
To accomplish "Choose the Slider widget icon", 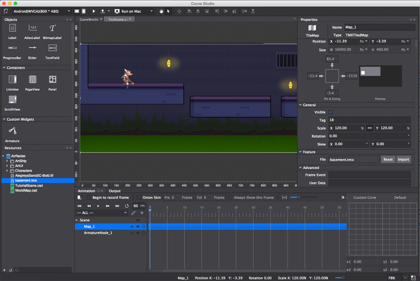I will (x=32, y=48).
